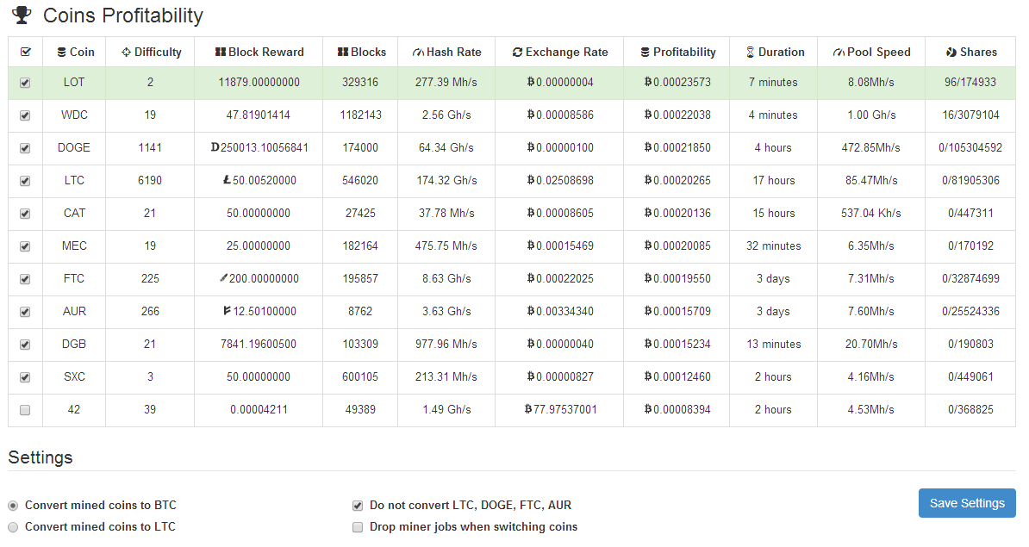Click the WDC coin name cell
Screen dimensions: 1029x547
pos(74,115)
